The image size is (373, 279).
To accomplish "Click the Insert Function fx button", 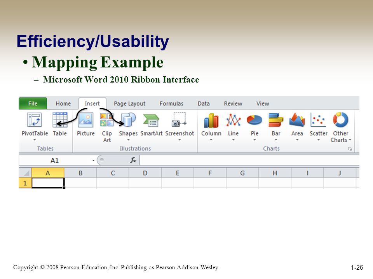I will coord(133,160).
